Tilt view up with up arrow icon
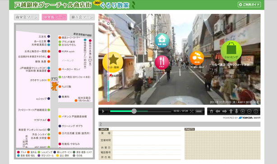This screenshot has height=164, width=277. (x=231, y=111)
